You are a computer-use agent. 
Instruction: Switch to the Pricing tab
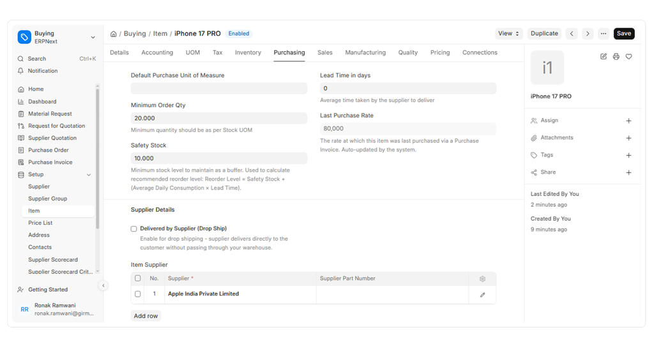(440, 52)
